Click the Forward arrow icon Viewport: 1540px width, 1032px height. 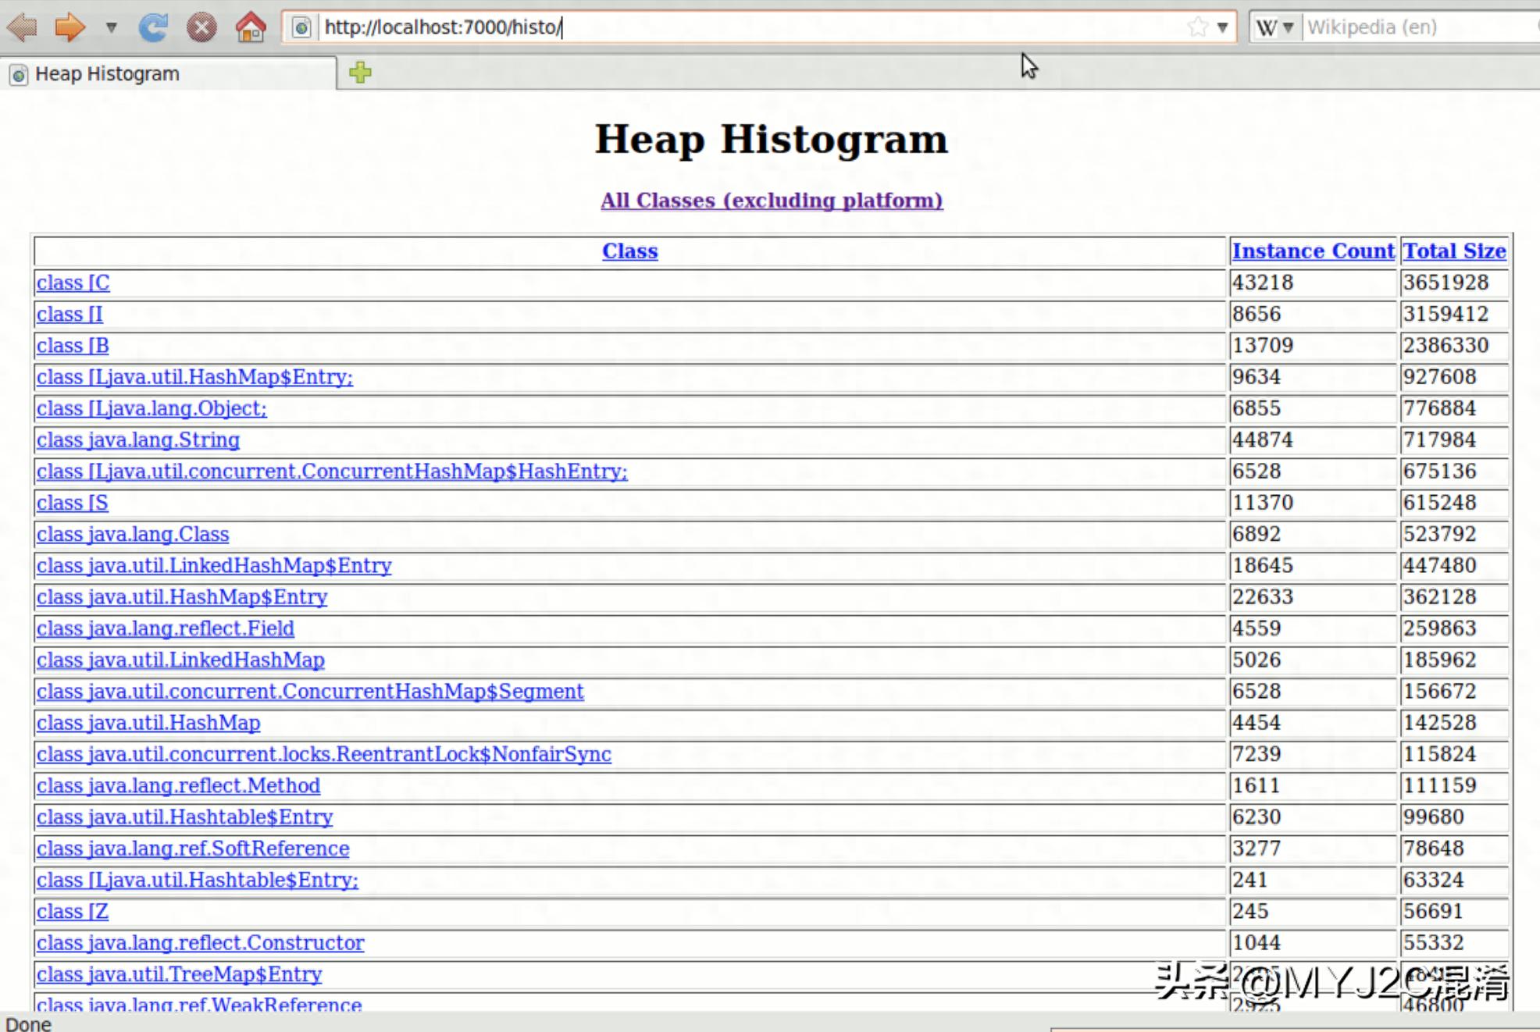pos(70,27)
